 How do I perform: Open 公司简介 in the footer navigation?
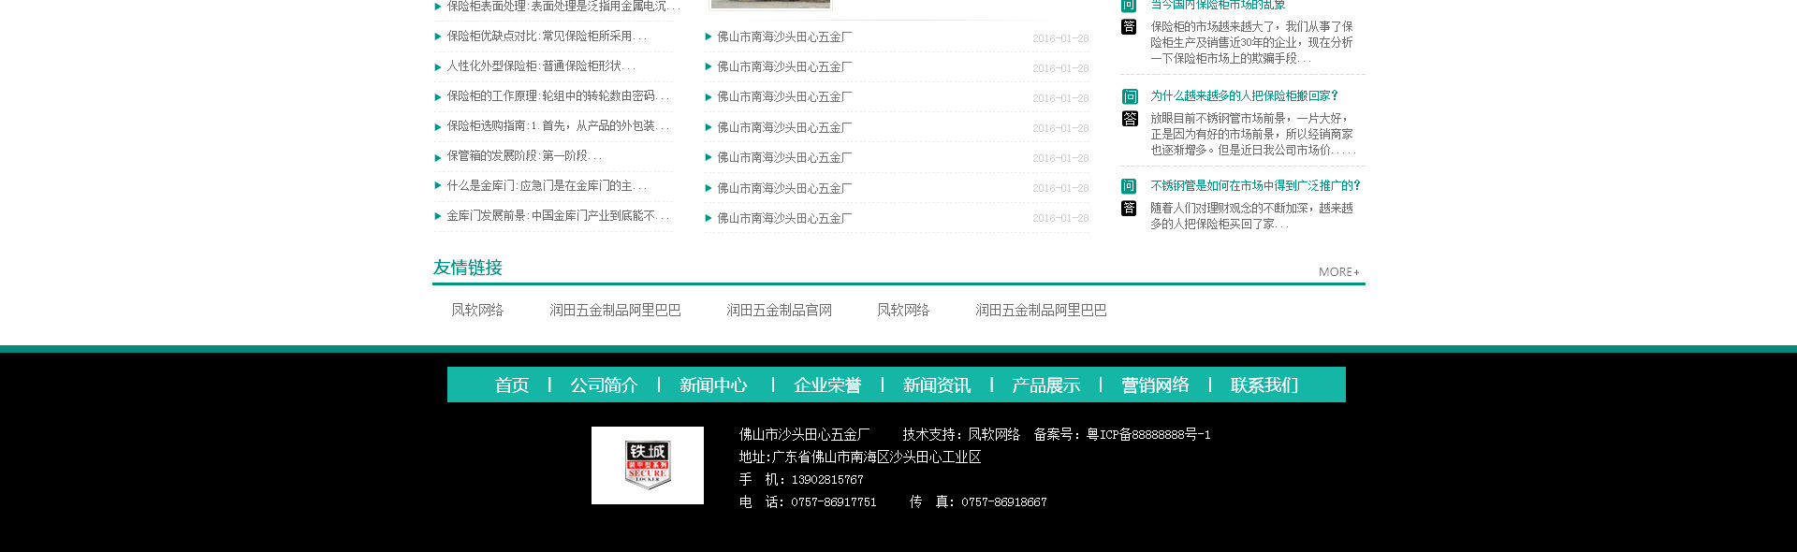pyautogui.click(x=604, y=385)
